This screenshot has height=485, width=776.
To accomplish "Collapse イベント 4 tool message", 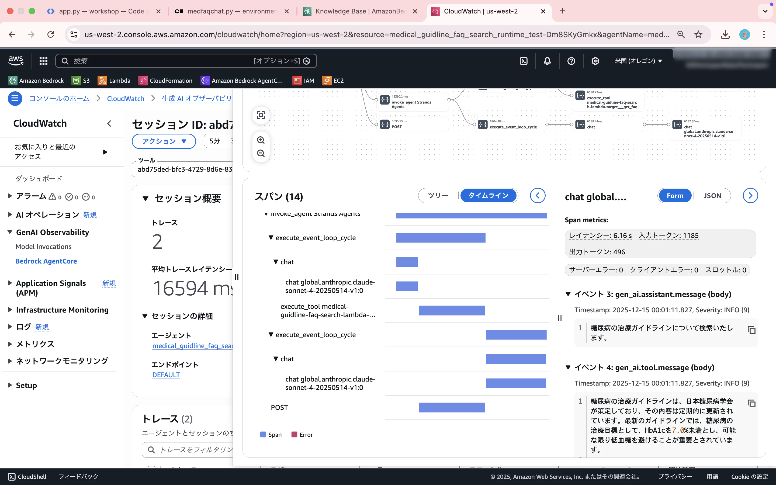I will (x=568, y=367).
